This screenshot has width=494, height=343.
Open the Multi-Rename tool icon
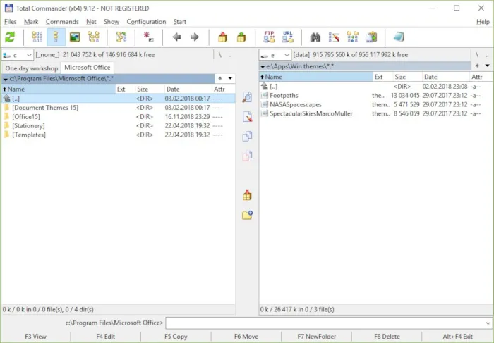pyautogui.click(x=334, y=37)
